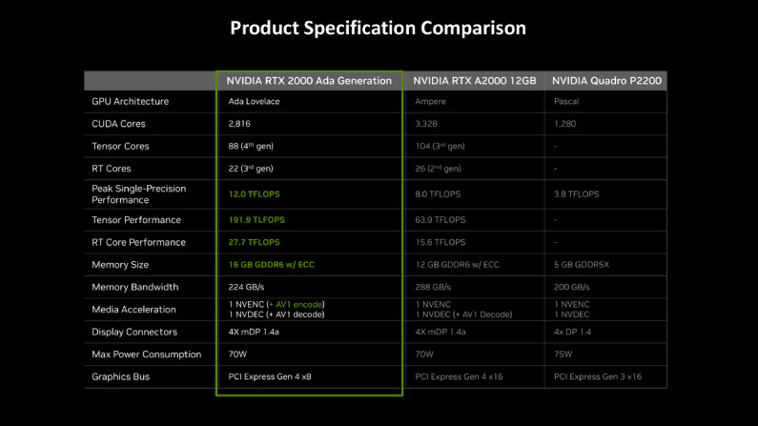Click the Product Specification Comparison title
Image resolution: width=758 pixels, height=426 pixels.
click(378, 28)
